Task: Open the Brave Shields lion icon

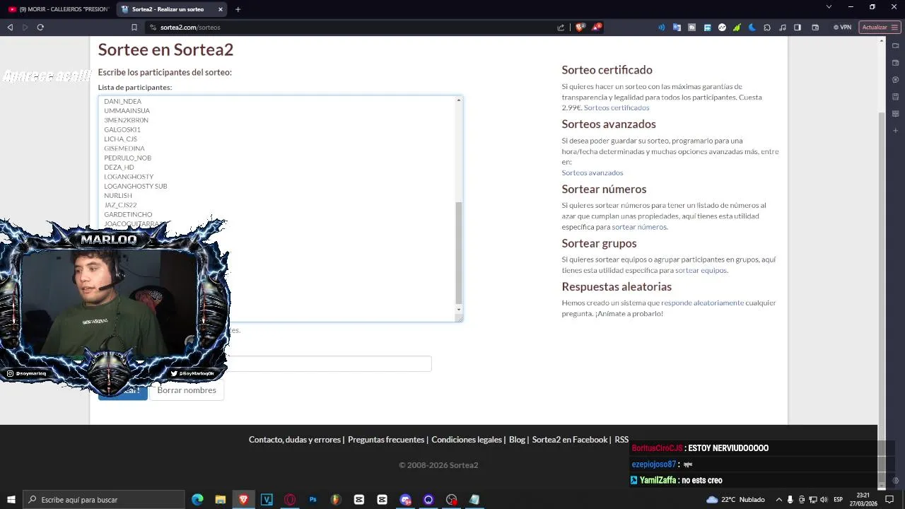Action: pos(580,28)
